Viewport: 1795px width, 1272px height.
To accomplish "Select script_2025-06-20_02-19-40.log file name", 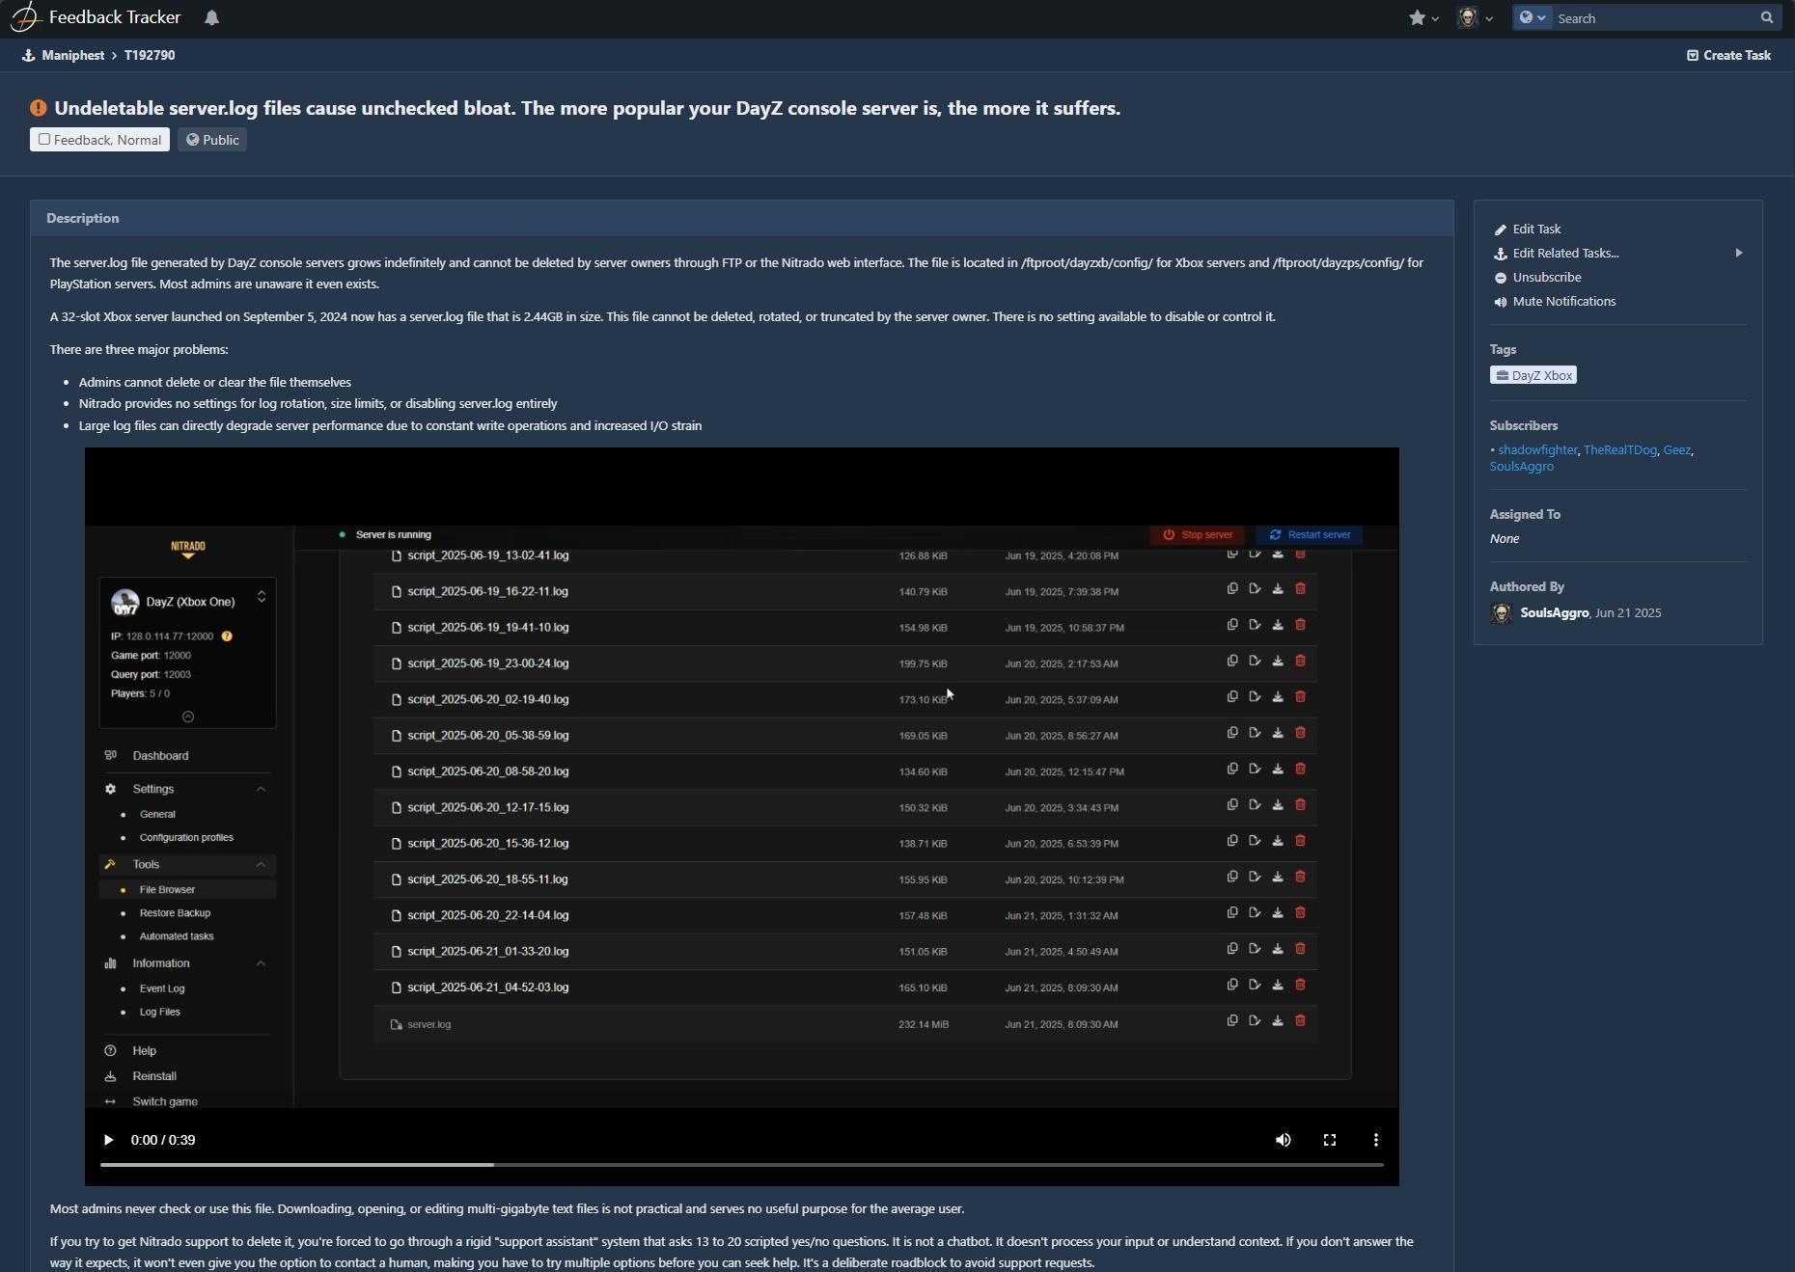I will tap(488, 699).
